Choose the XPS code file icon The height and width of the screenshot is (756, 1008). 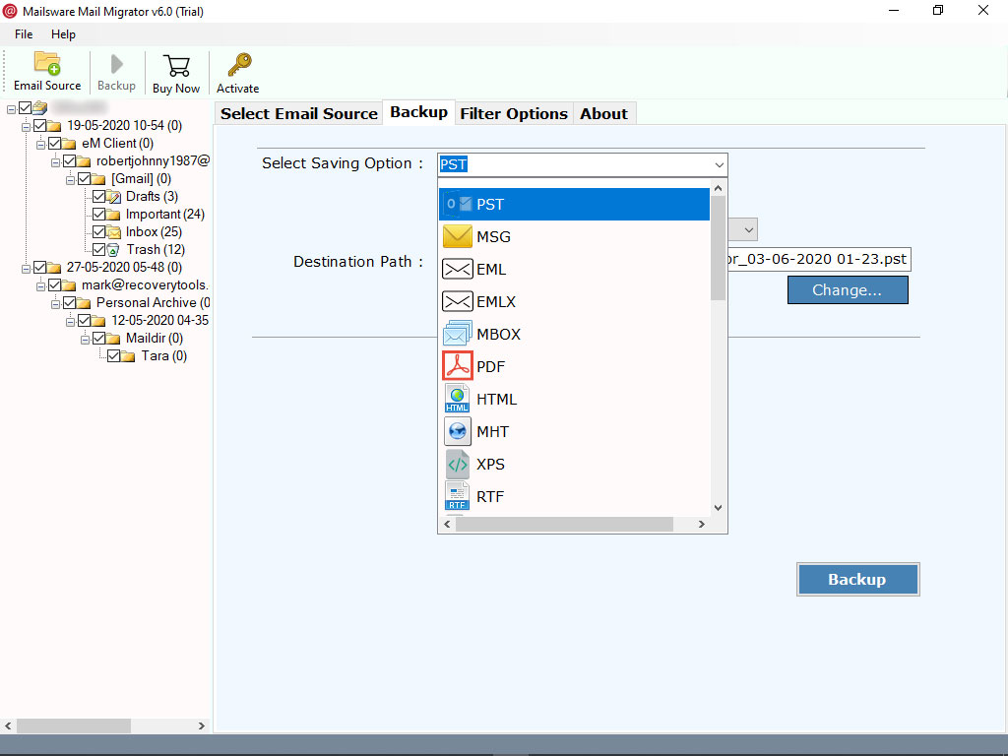(457, 464)
